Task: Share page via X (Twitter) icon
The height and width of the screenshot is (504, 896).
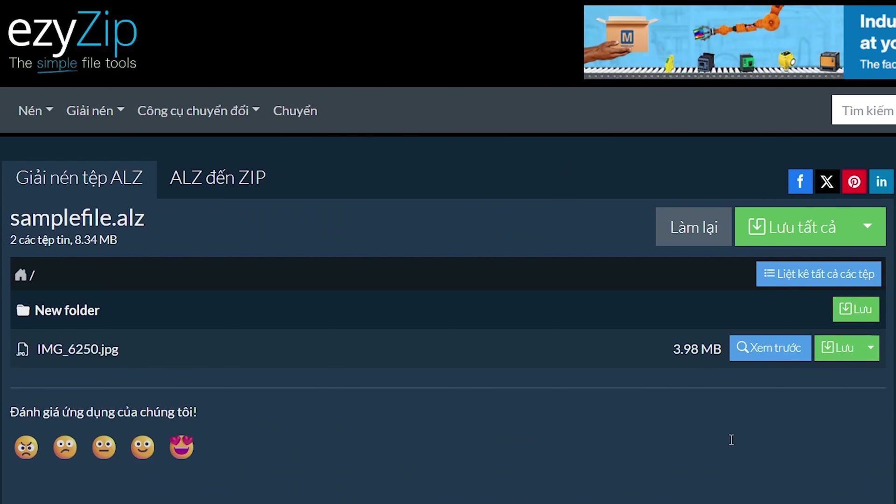Action: click(x=827, y=181)
